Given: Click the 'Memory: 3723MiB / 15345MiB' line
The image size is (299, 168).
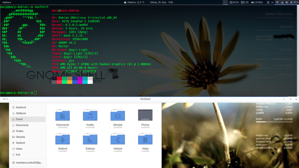Looking at the screenshot, I should (x=74, y=71).
